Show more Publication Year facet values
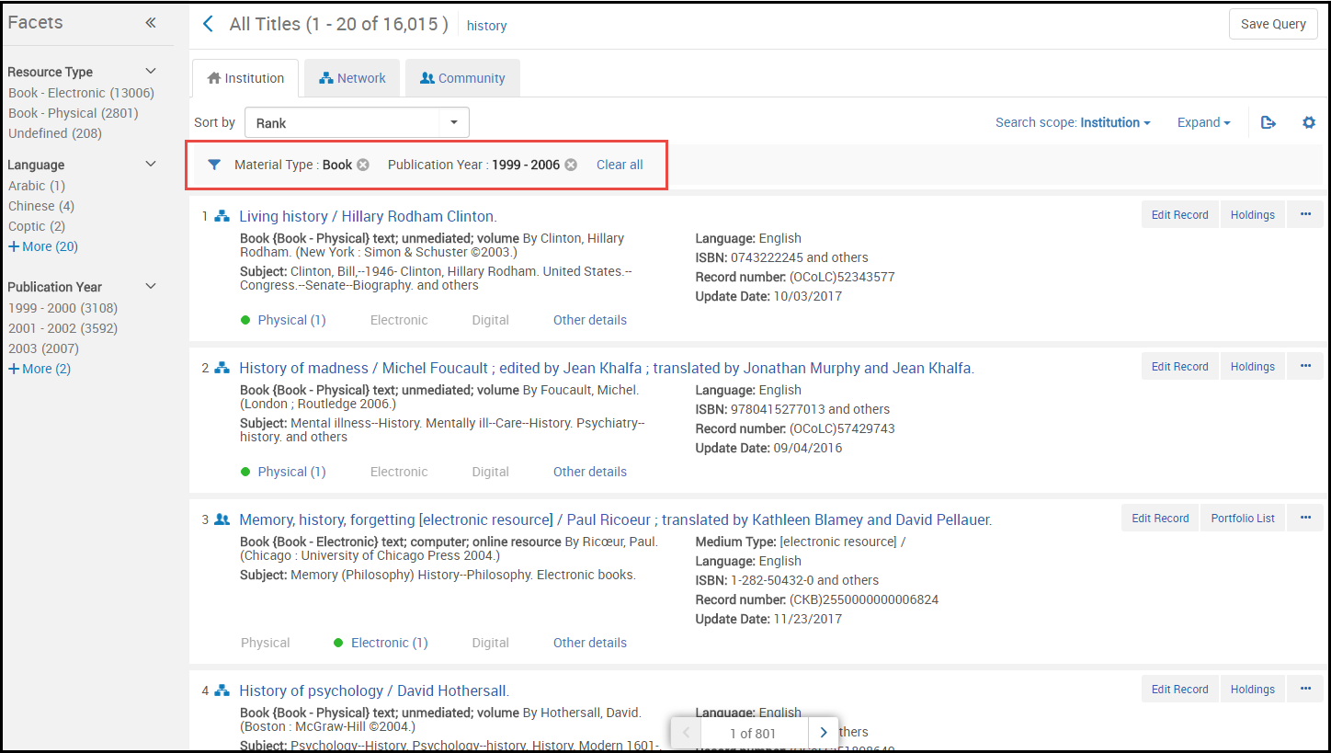Screen dimensions: 1331x753 (40, 369)
